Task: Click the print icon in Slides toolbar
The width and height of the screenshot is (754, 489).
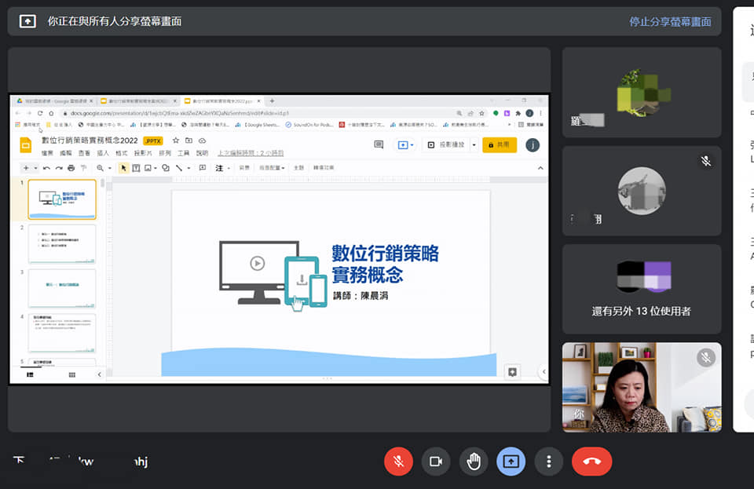Action: click(x=71, y=168)
